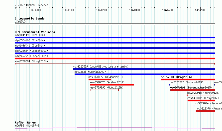Open nsv3328077 (Audano2019) variant label

(106, 77)
